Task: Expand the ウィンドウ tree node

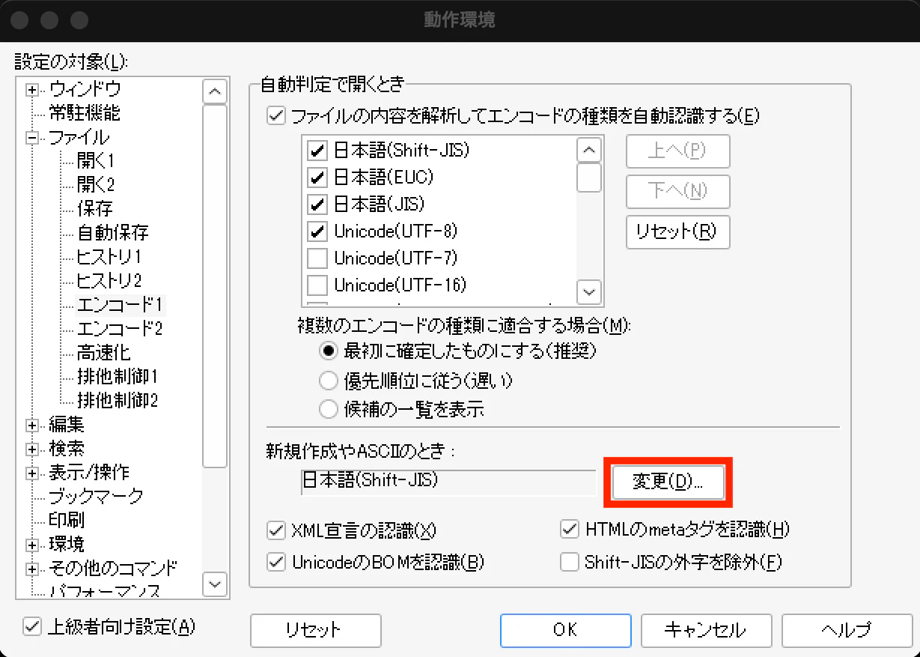Action: pyautogui.click(x=32, y=90)
